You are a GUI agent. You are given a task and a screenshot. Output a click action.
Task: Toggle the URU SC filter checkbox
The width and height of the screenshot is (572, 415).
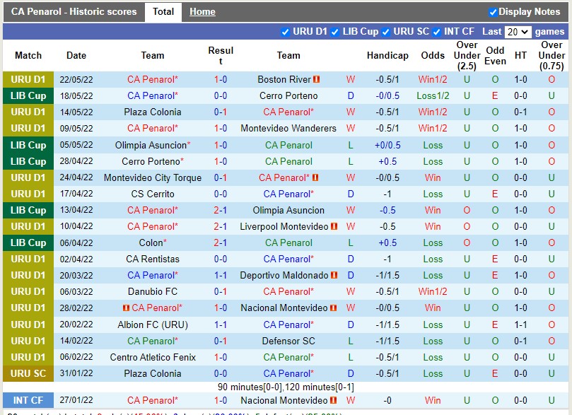[x=385, y=32]
